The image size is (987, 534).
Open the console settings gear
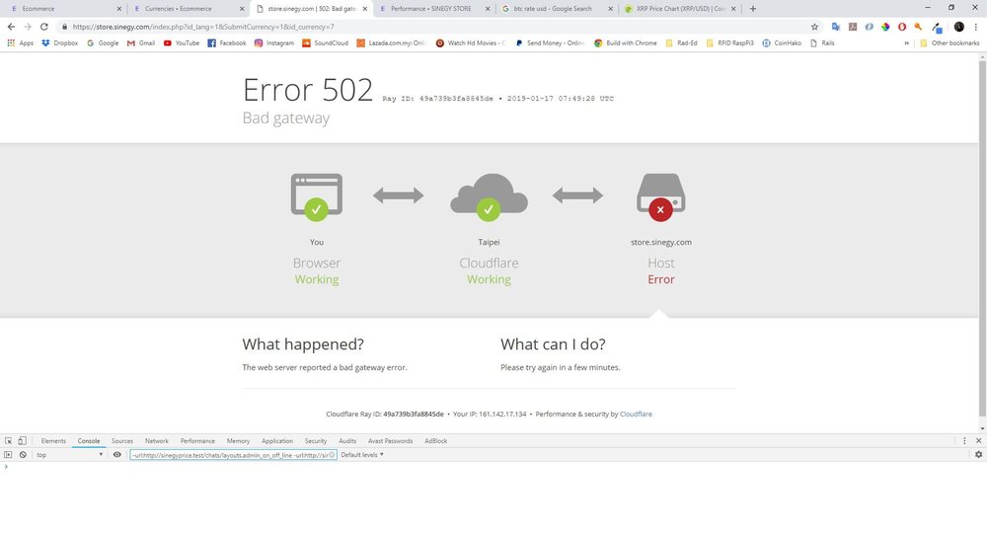[978, 455]
